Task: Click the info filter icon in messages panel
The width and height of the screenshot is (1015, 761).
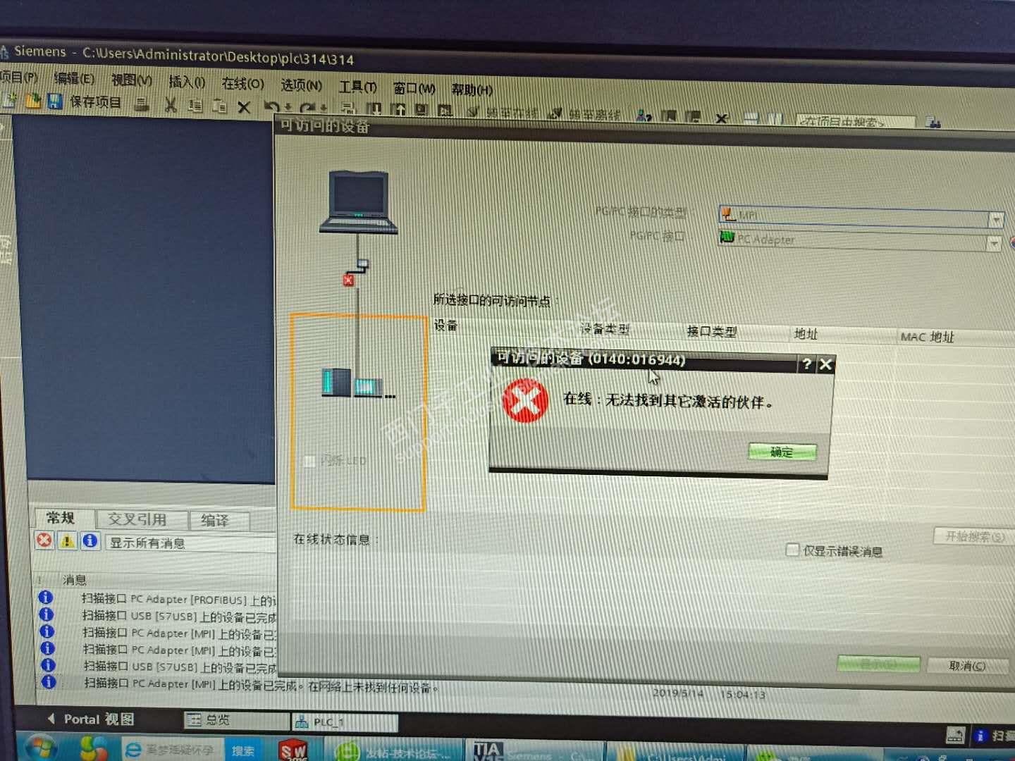Action: pos(90,541)
